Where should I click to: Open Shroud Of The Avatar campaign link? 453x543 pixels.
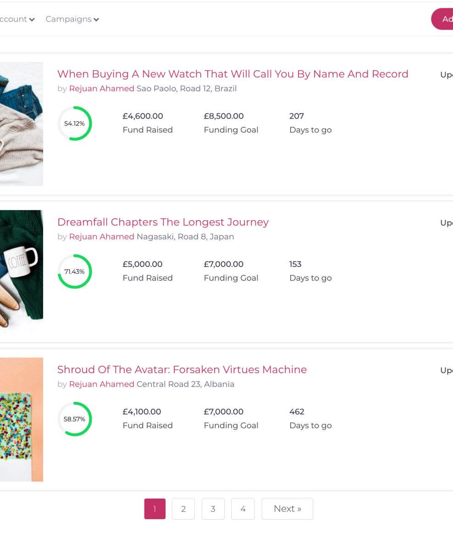pos(182,369)
